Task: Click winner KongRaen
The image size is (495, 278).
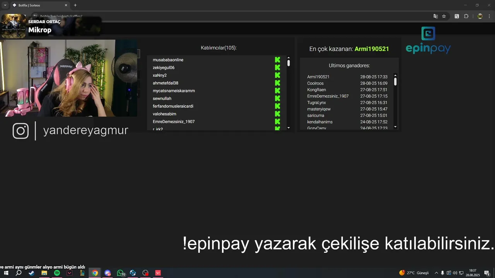Action: click(316, 90)
